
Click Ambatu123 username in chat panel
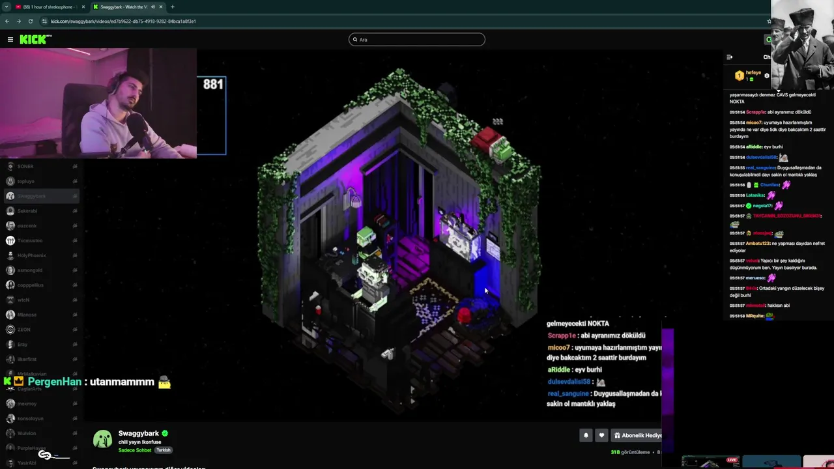758,244
